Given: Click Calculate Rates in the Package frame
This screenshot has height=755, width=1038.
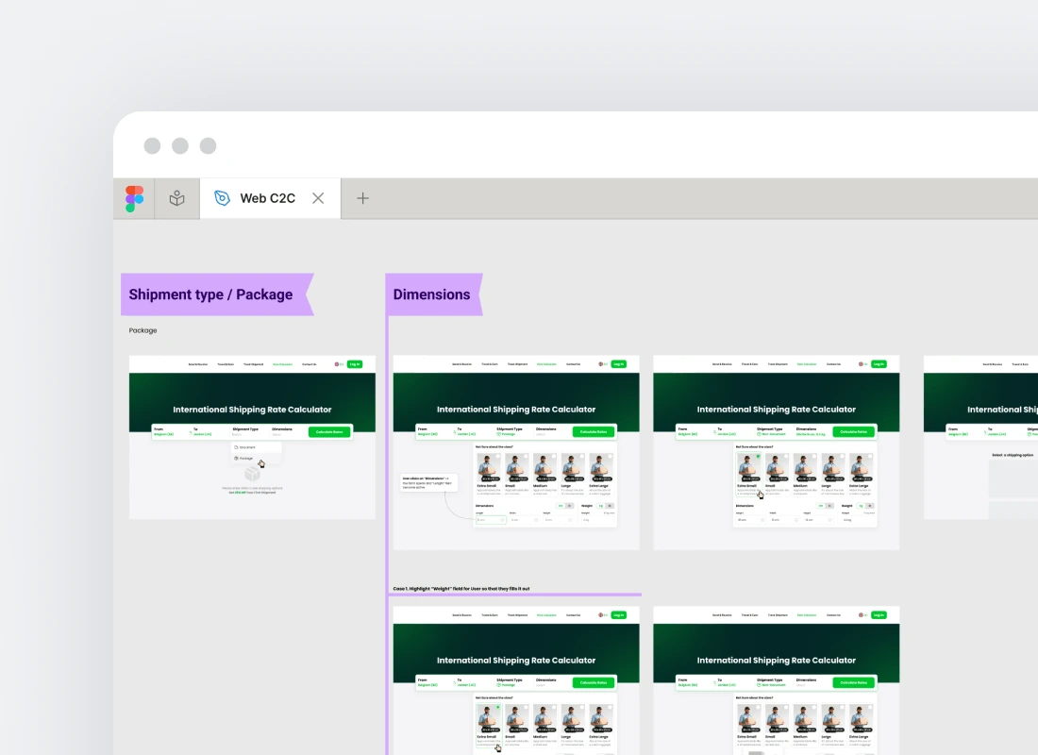Looking at the screenshot, I should [329, 432].
